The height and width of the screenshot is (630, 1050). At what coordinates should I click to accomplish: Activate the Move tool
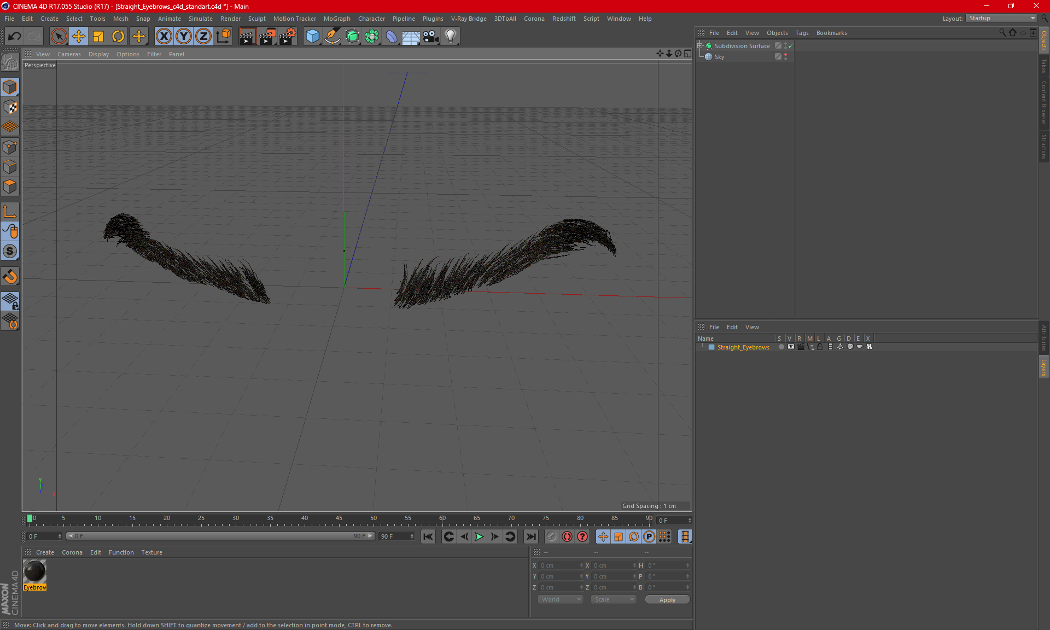click(x=79, y=37)
